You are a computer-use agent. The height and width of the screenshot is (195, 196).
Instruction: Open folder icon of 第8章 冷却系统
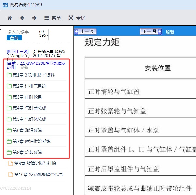[x=9, y=152]
